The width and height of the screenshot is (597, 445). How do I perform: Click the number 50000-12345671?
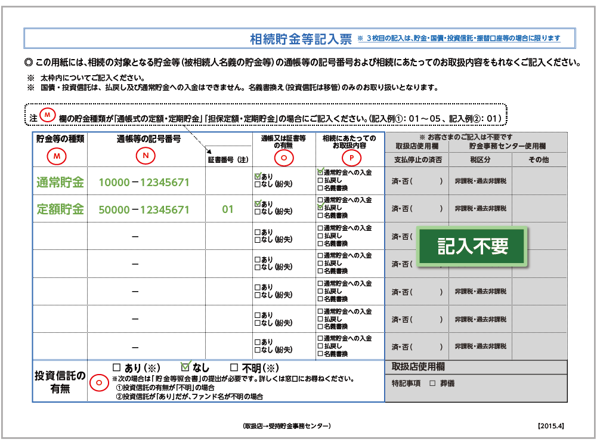(x=144, y=210)
